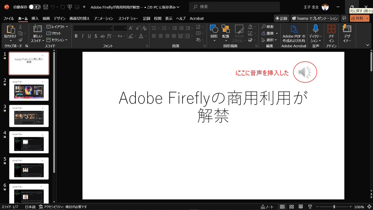Click the Format Painter brush icon
This screenshot has height=210, width=373.
[20, 40]
